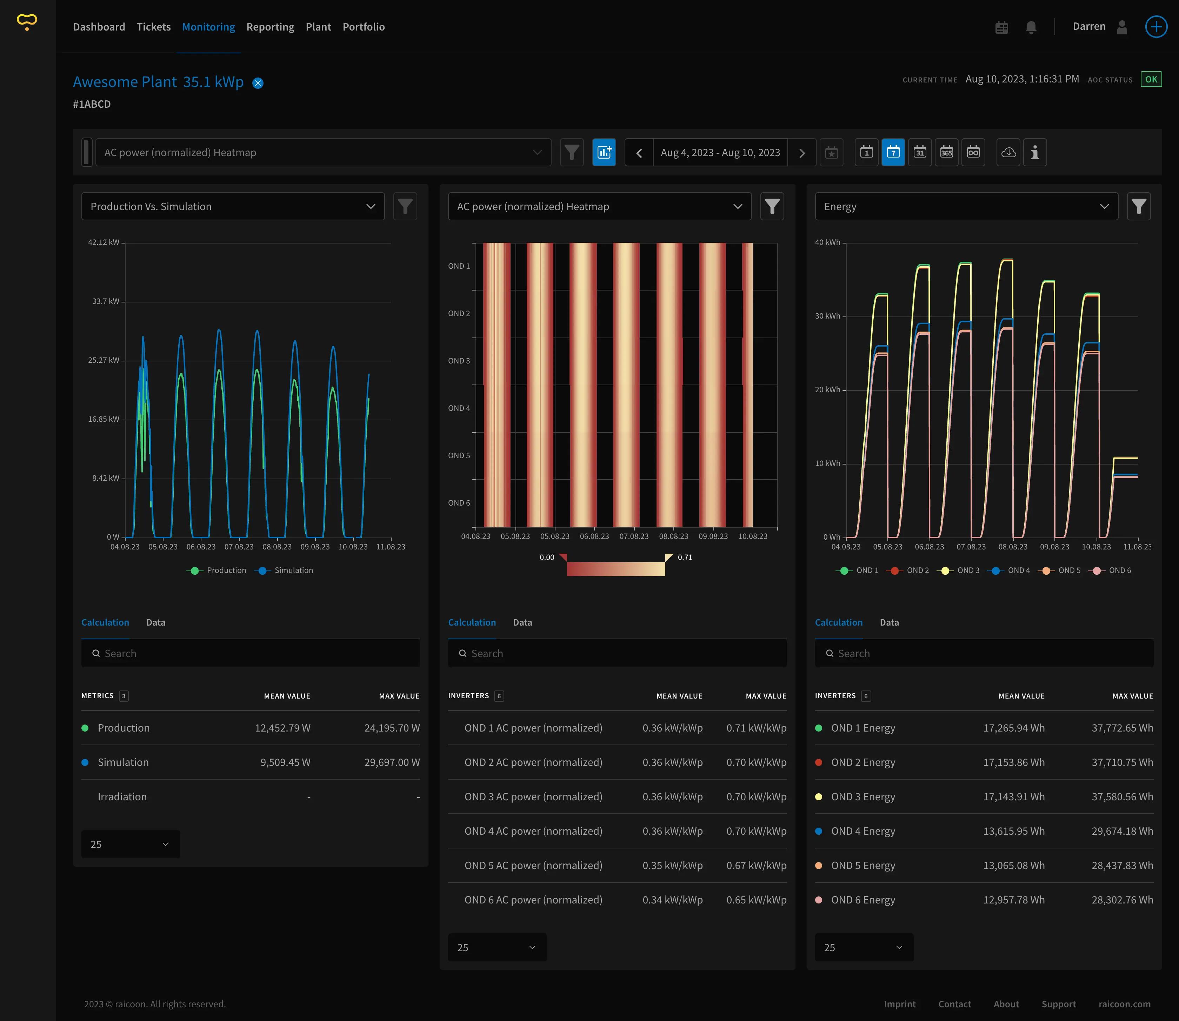Screen dimensions: 1179x1021
Task: Select the 365-day range calendar icon
Action: coord(946,153)
